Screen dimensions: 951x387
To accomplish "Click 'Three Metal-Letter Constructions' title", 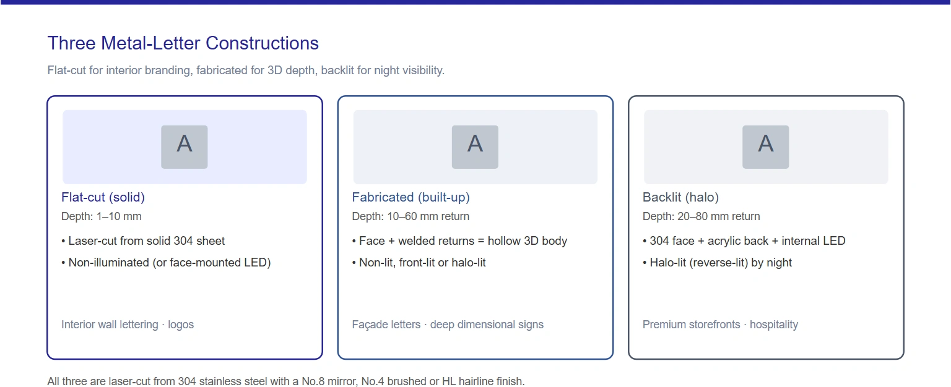I will 183,43.
